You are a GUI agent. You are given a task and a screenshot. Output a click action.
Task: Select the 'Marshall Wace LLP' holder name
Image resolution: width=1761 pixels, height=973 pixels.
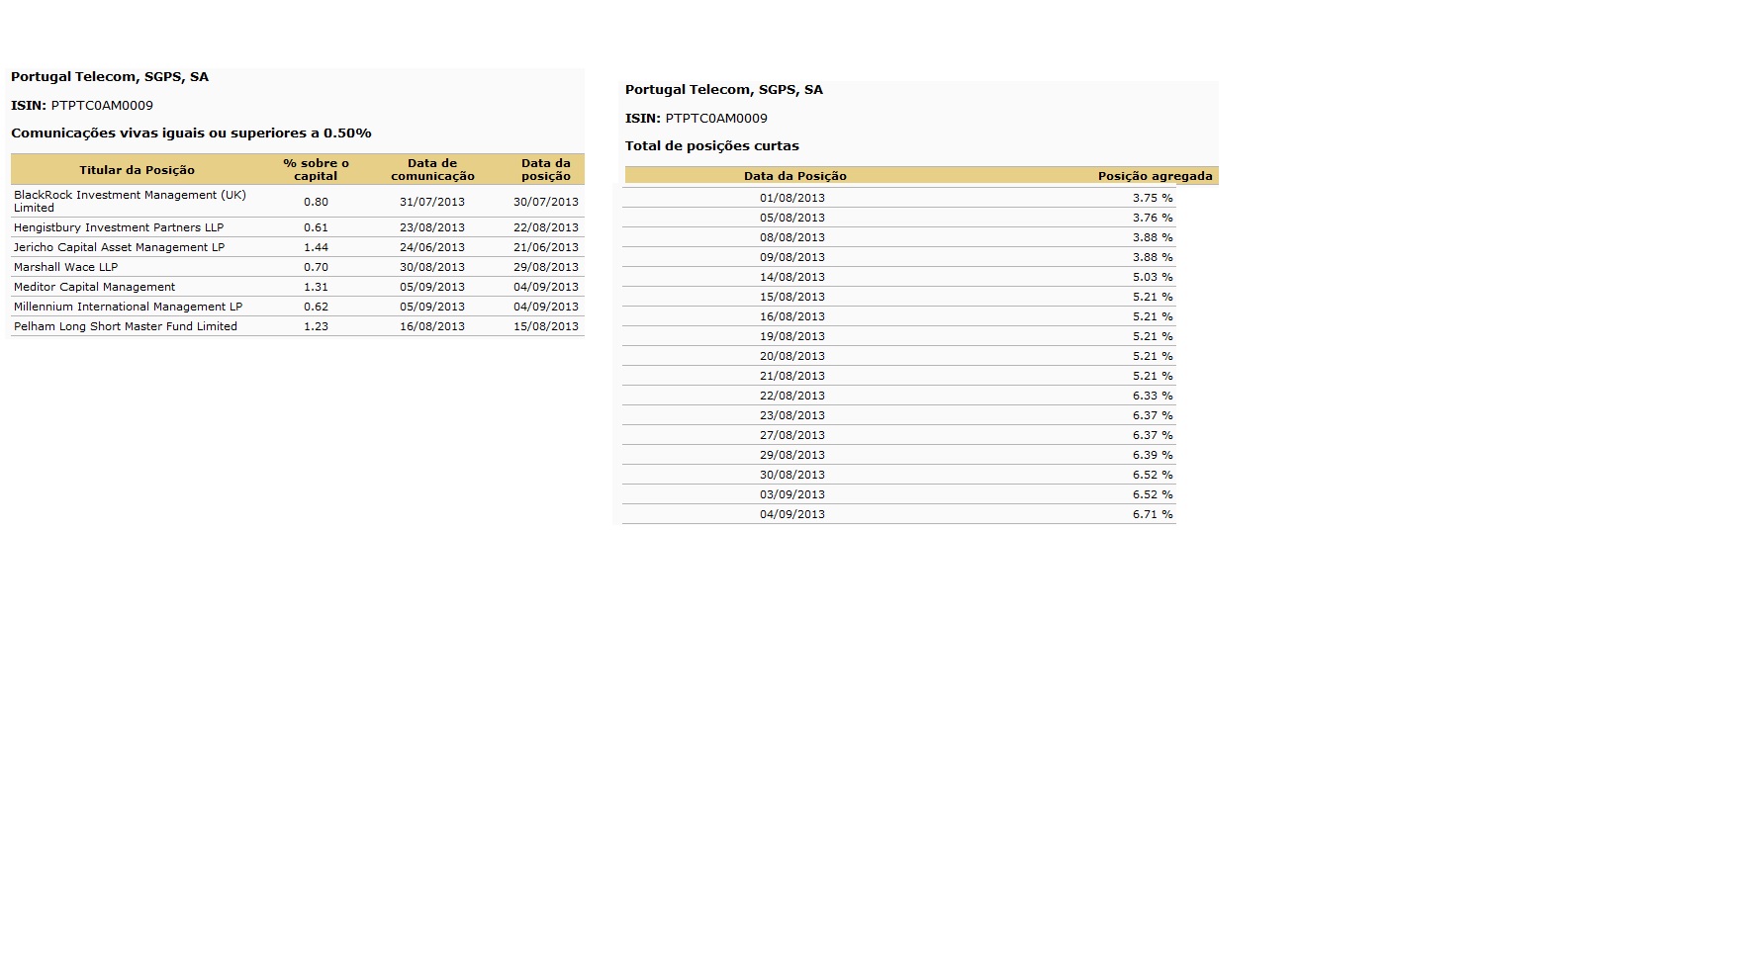65,267
